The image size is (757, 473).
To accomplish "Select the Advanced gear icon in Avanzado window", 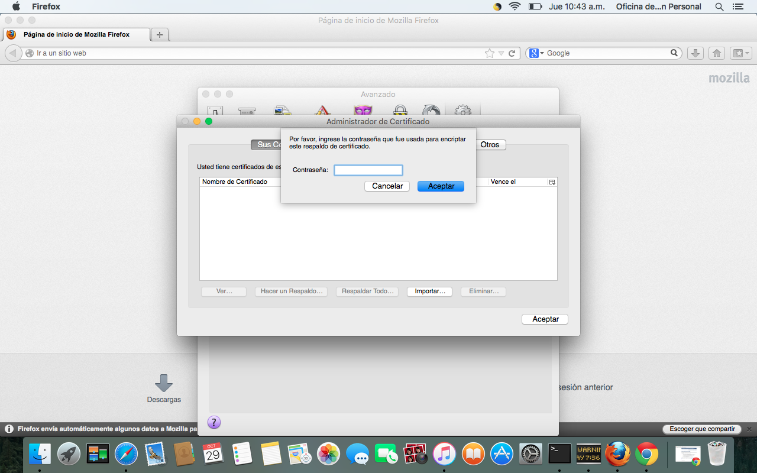I will [463, 111].
